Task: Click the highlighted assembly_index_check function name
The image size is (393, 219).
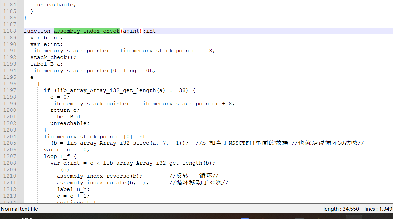Action: click(x=86, y=31)
